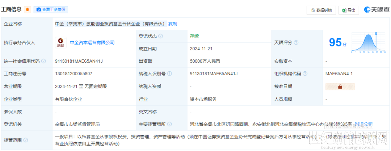Click the 95分 score value
Screen dimensions: 391x151
tap(338, 43)
